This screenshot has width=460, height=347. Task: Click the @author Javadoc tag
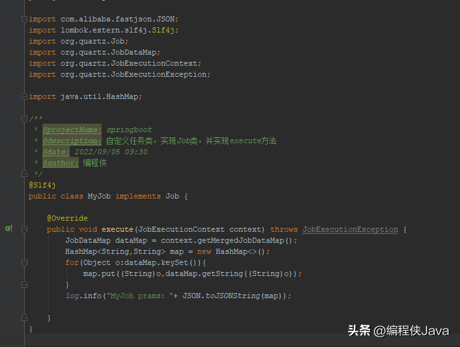[x=61, y=163]
